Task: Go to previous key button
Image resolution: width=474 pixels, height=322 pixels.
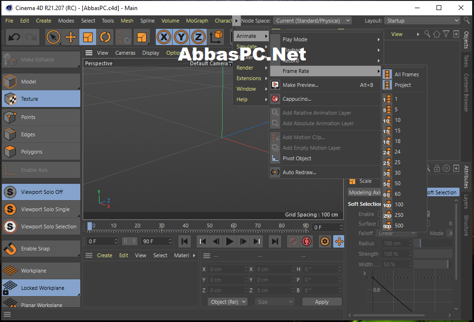Action: pyautogui.click(x=203, y=241)
